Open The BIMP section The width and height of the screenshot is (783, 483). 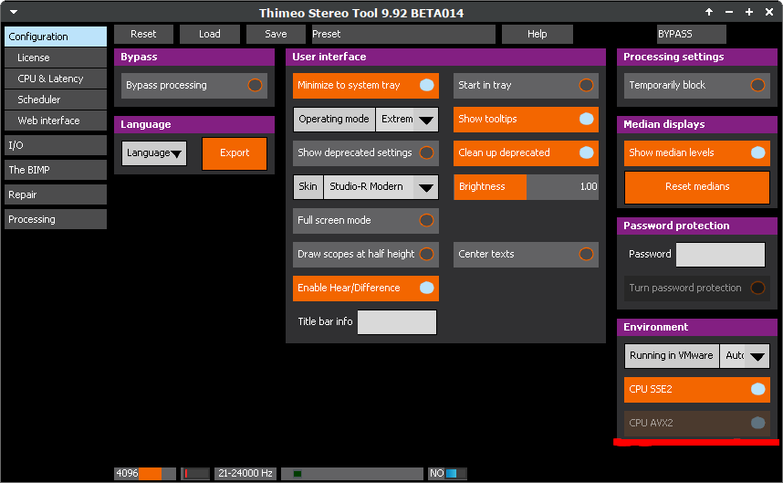(x=56, y=170)
